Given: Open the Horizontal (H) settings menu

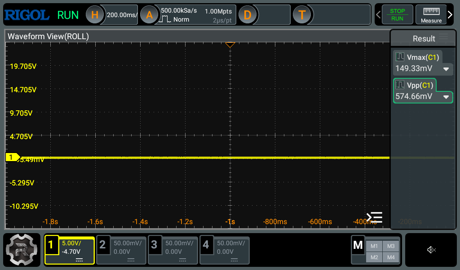Looking at the screenshot, I should [x=95, y=14].
